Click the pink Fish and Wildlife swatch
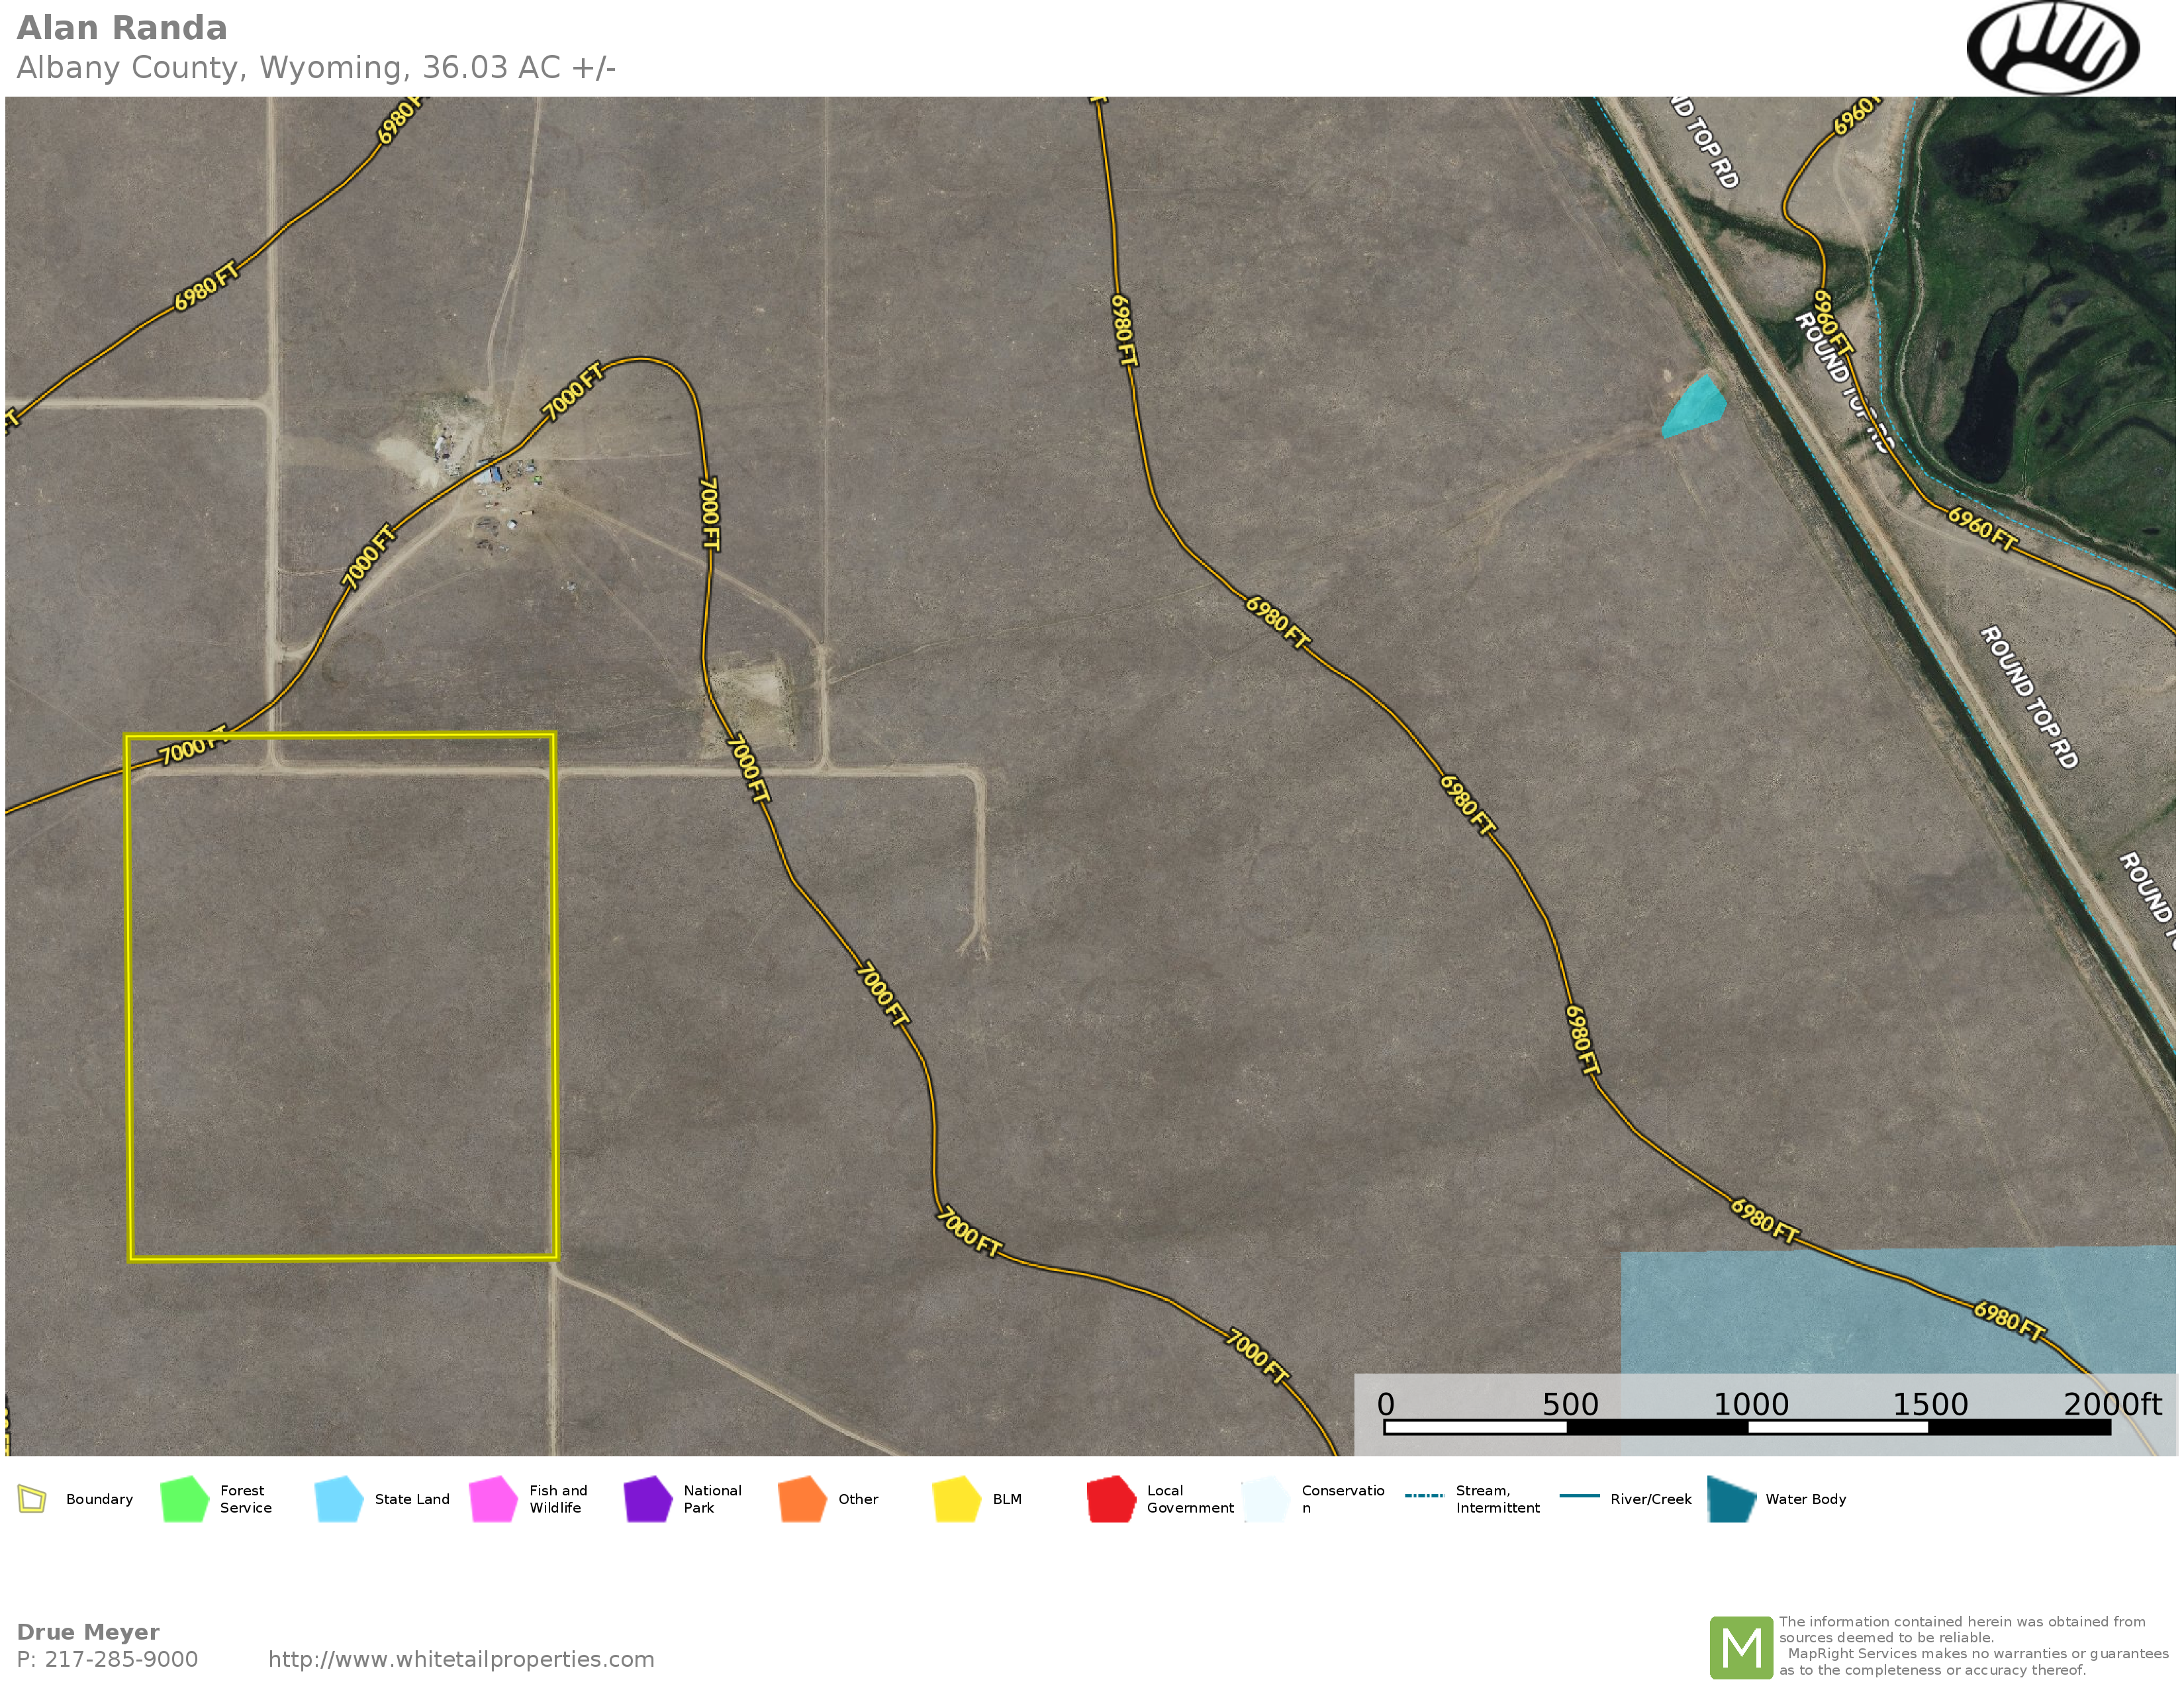The width and height of the screenshot is (2184, 1688). tap(493, 1499)
